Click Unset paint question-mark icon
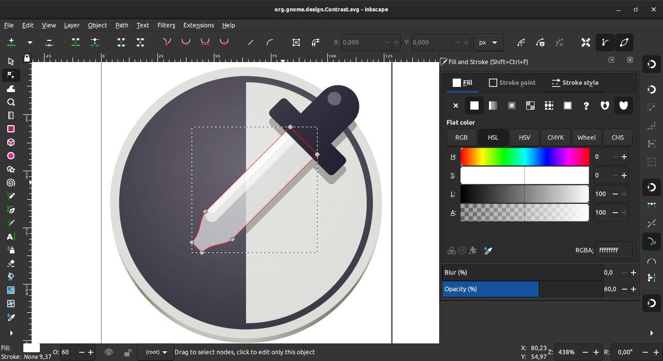This screenshot has height=361, width=663. point(586,106)
